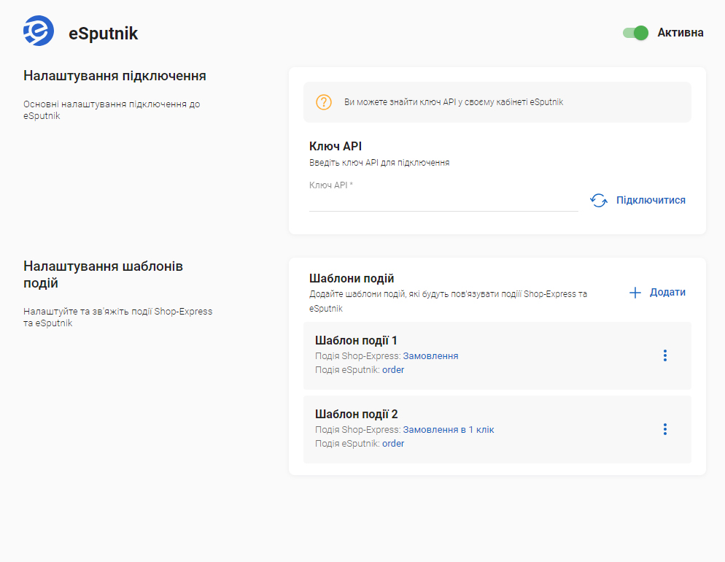Click the eSputnik title text

103,34
